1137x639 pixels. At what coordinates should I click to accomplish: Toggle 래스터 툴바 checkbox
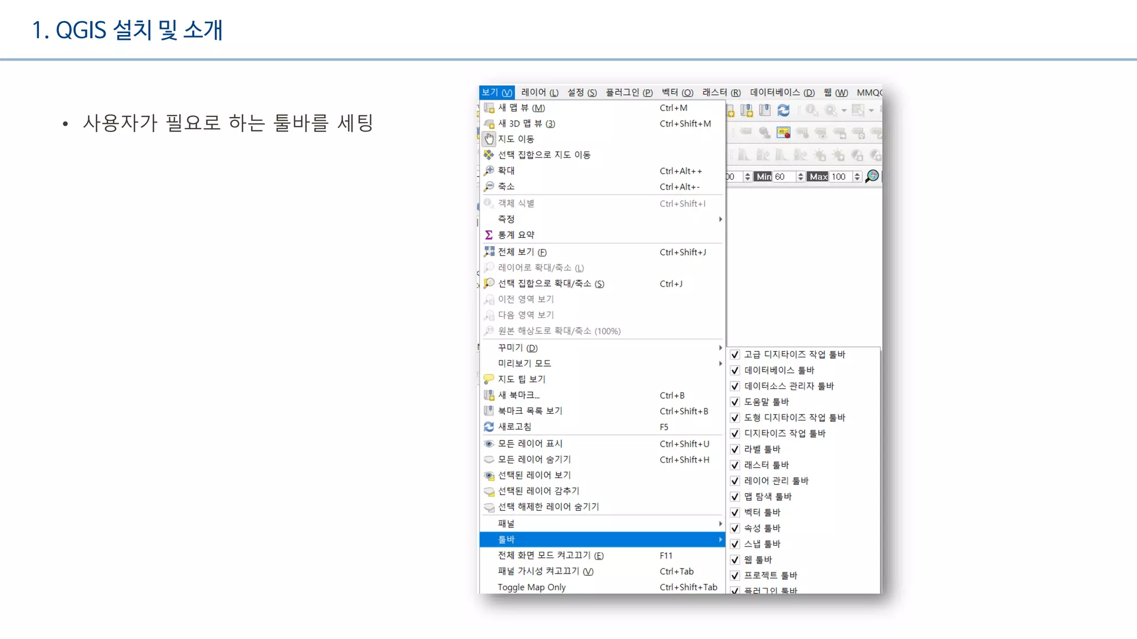click(x=735, y=465)
